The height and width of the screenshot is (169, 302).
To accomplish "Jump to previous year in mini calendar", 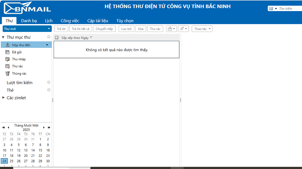I will click(4, 127).
